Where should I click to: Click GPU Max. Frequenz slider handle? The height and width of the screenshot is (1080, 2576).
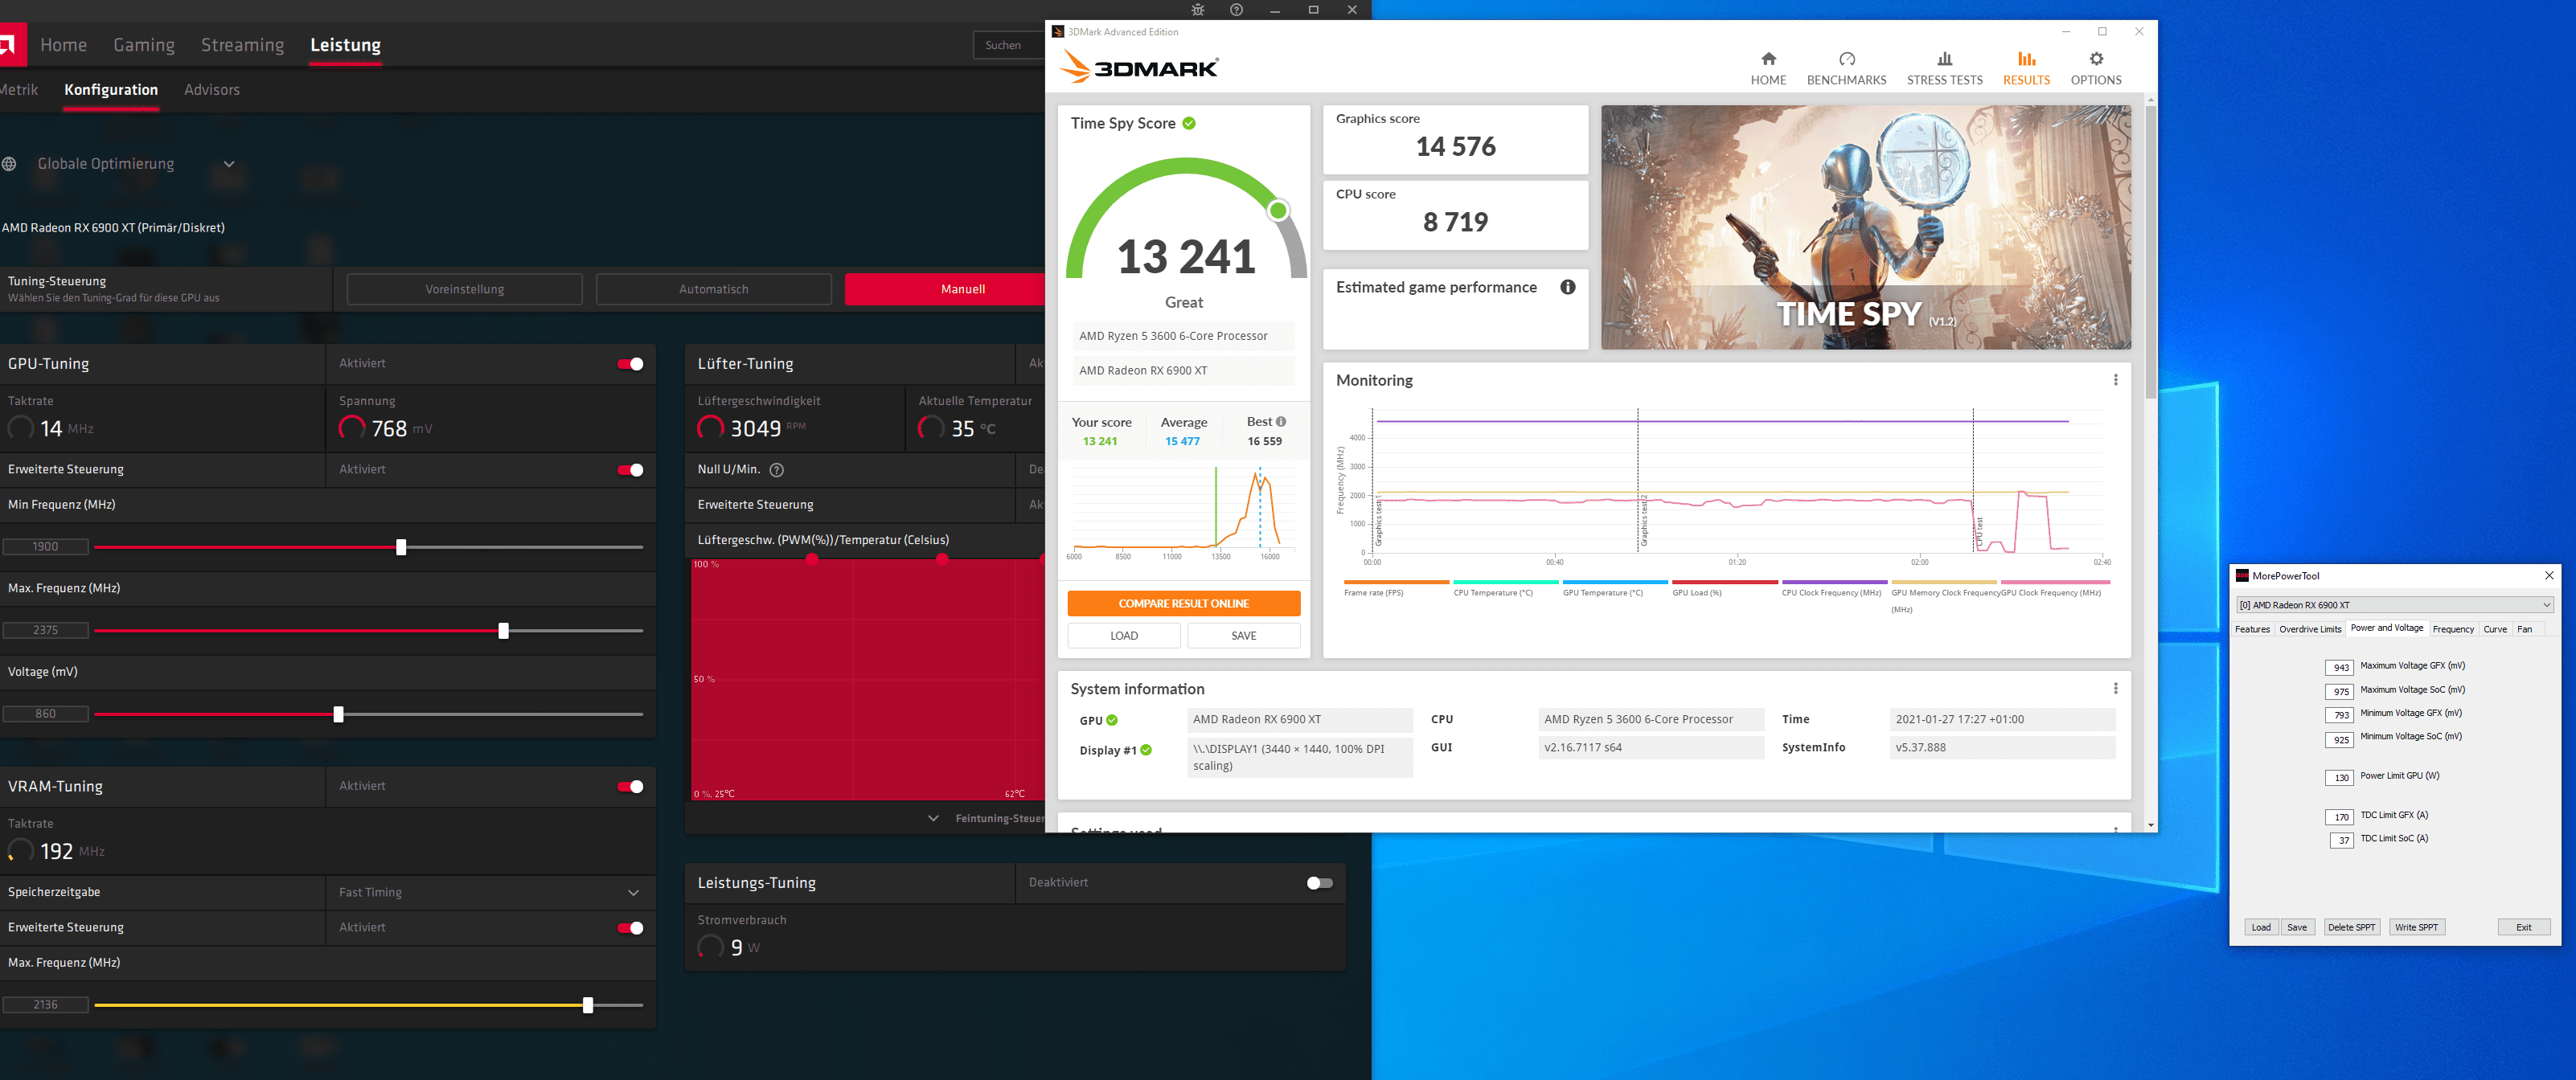(x=503, y=632)
